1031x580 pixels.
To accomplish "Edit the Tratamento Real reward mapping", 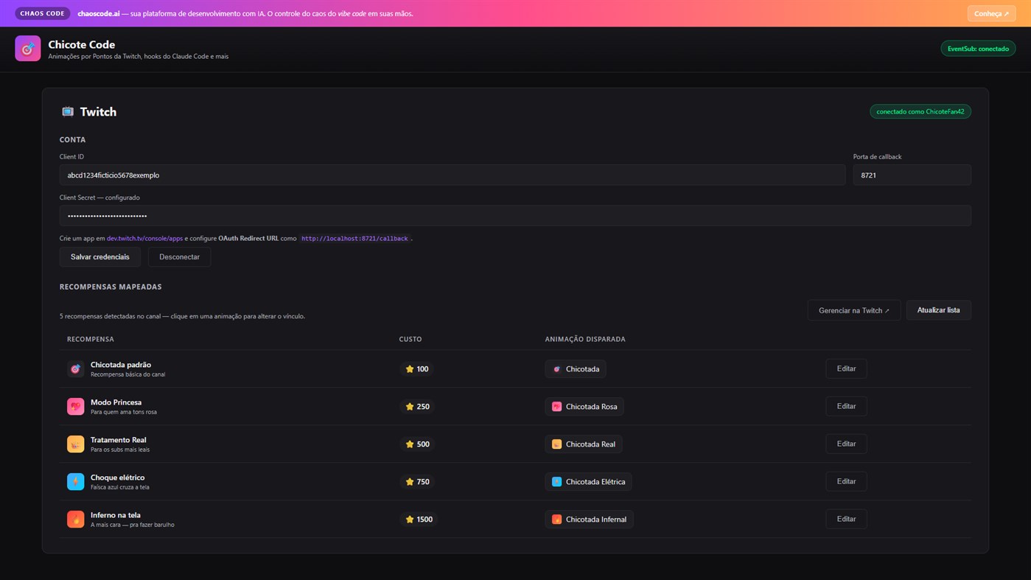I will tap(846, 444).
